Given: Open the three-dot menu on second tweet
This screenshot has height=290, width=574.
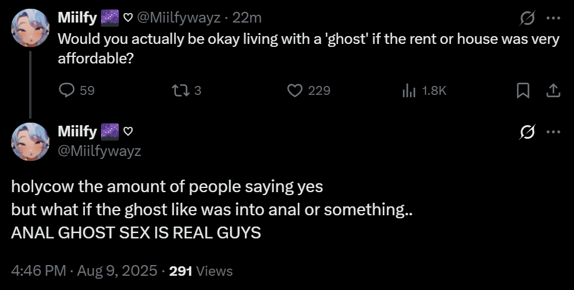Looking at the screenshot, I should pyautogui.click(x=553, y=132).
